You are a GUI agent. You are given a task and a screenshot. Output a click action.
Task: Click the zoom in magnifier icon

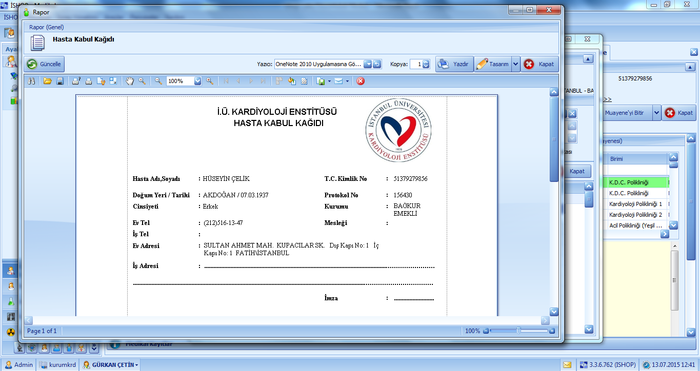click(210, 81)
